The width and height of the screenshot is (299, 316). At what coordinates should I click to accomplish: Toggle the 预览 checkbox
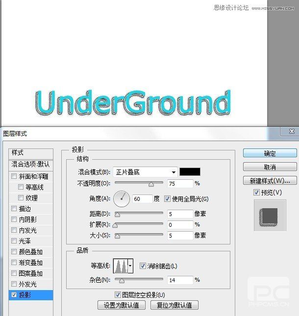(x=256, y=192)
